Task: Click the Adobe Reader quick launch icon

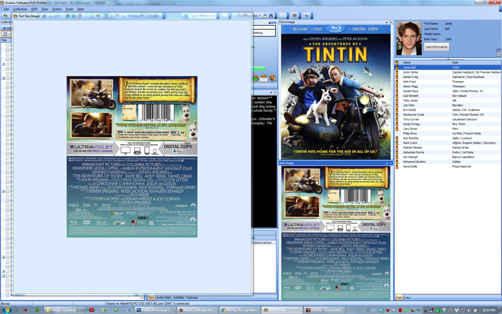Action: [x=92, y=310]
